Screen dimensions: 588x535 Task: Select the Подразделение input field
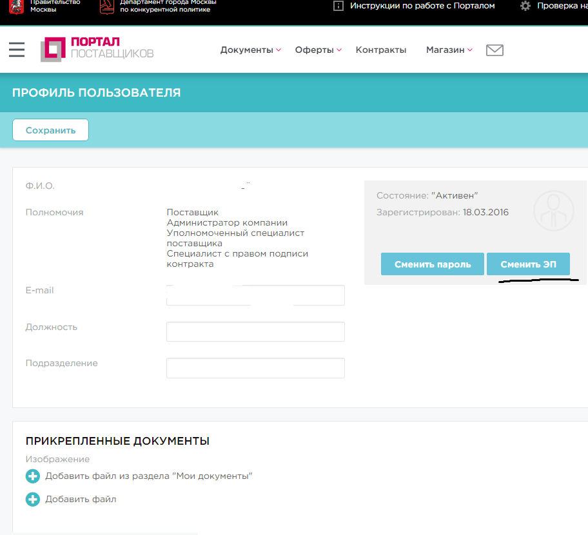tap(255, 368)
